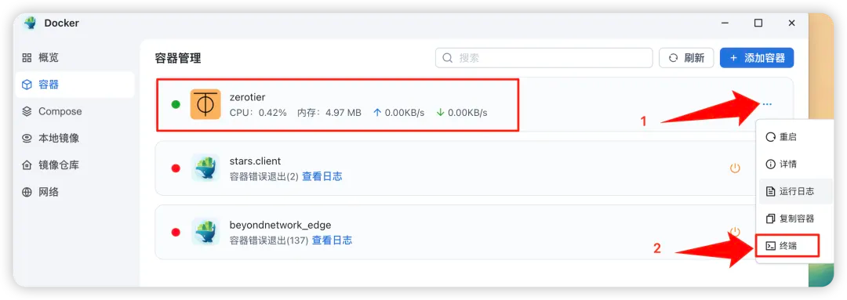Click the 容器 cube icon

[x=27, y=85]
